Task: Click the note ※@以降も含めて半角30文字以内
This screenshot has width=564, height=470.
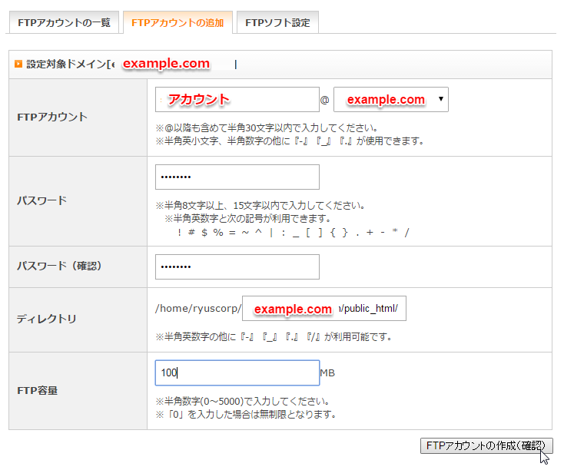Action: pos(267,128)
